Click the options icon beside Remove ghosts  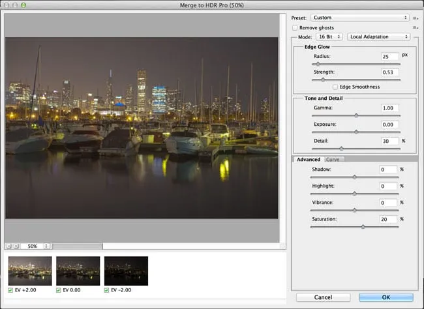[x=416, y=28]
